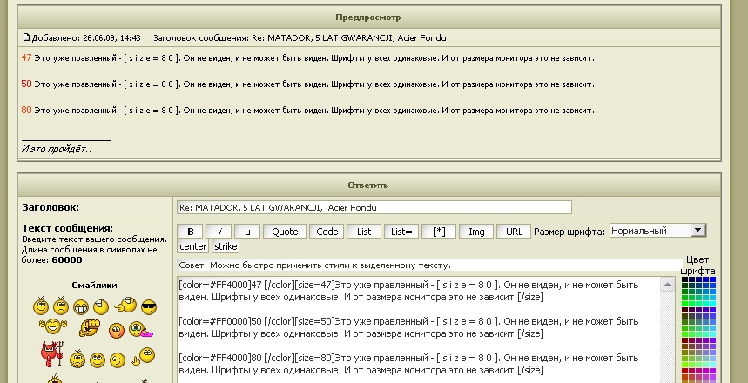Screen dimensions: 748x383
Task: Click the Заголовок subject input field
Action: pyautogui.click(x=374, y=207)
